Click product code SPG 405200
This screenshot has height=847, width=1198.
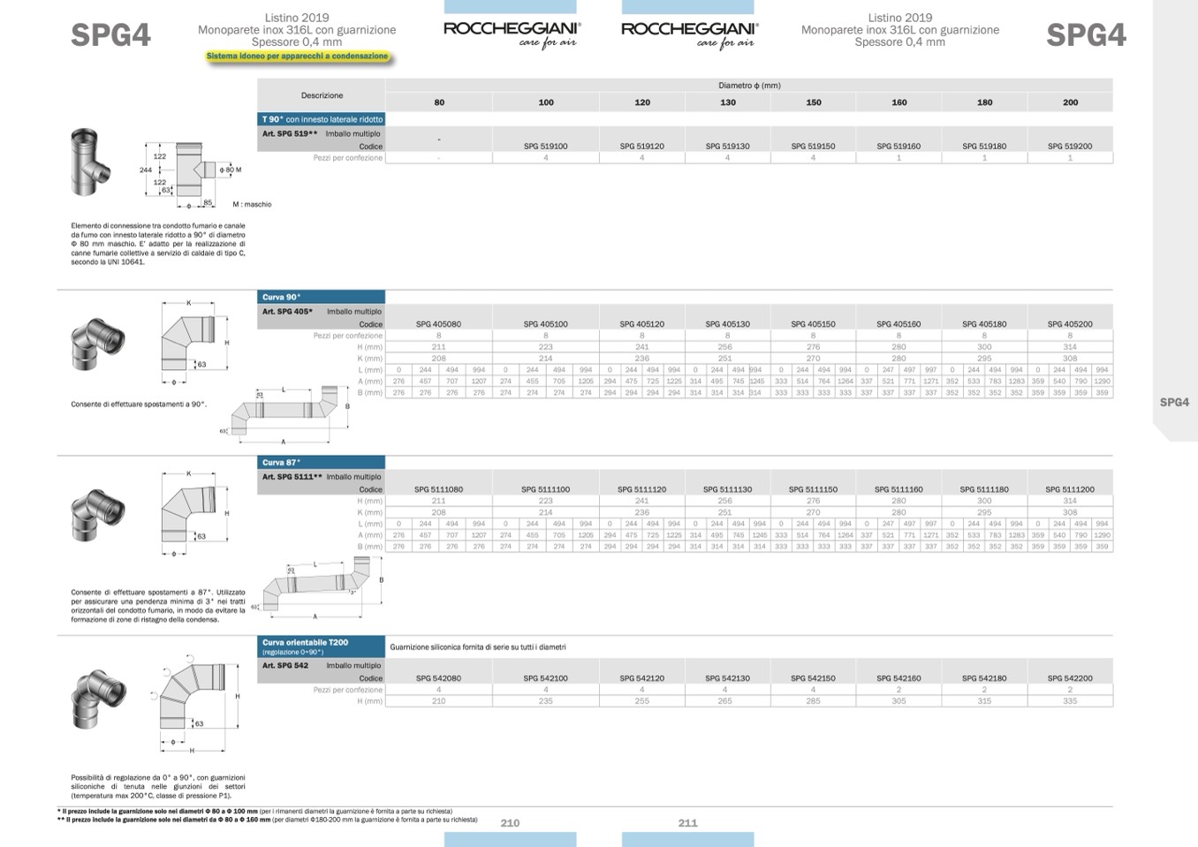(x=1069, y=324)
